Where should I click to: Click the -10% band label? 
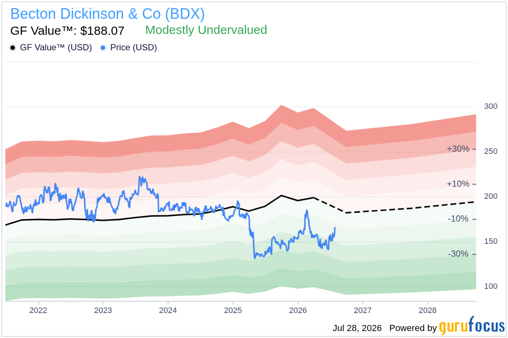click(x=458, y=219)
